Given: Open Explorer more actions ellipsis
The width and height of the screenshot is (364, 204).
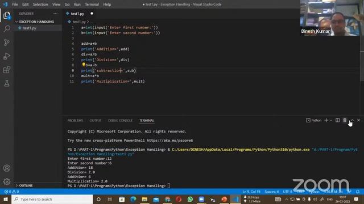Looking at the screenshot, I should click(56, 14).
